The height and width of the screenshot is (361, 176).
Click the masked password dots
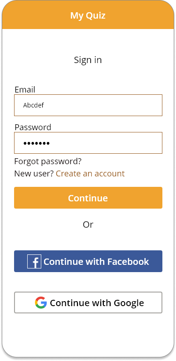pyautogui.click(x=36, y=143)
